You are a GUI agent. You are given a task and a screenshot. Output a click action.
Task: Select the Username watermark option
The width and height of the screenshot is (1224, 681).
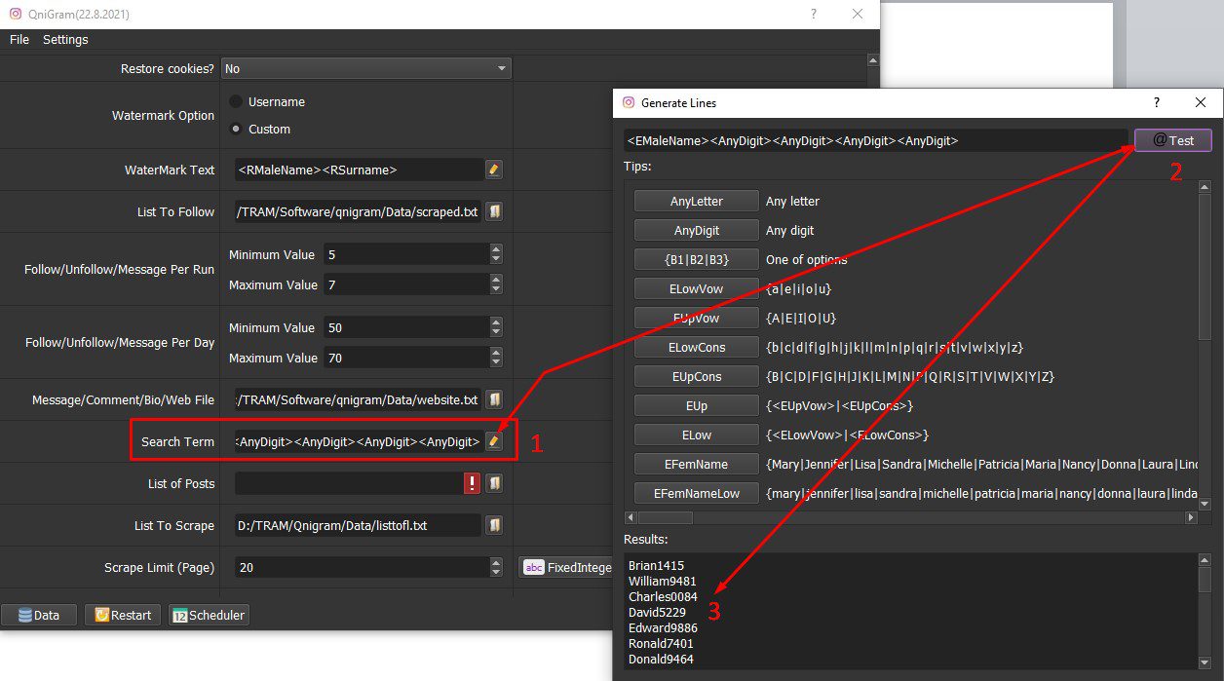click(x=236, y=101)
